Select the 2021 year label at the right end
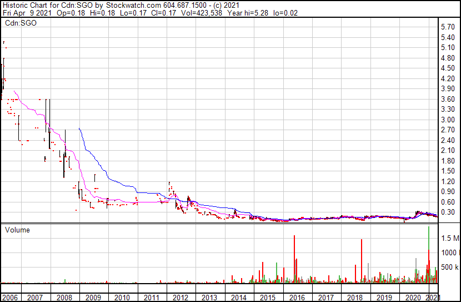 [x=433, y=298]
